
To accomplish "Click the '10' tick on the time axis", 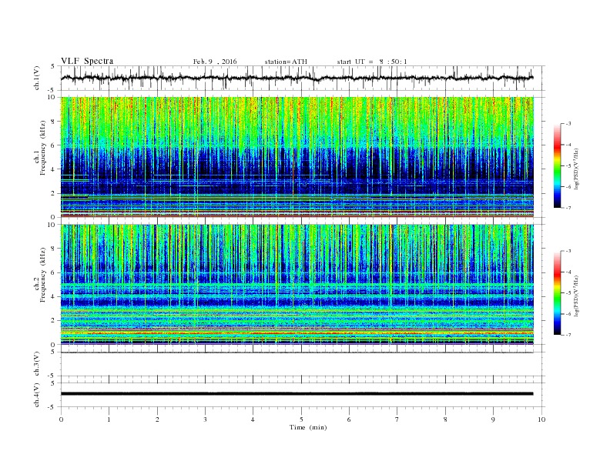I will [541, 419].
